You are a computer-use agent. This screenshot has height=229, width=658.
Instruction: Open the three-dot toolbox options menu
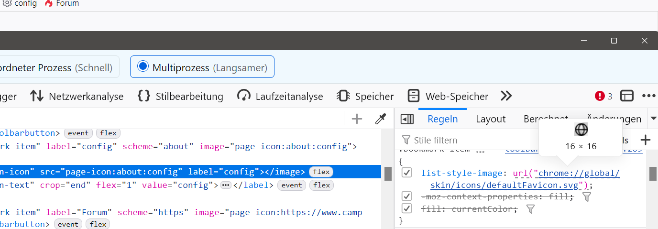[x=648, y=96]
